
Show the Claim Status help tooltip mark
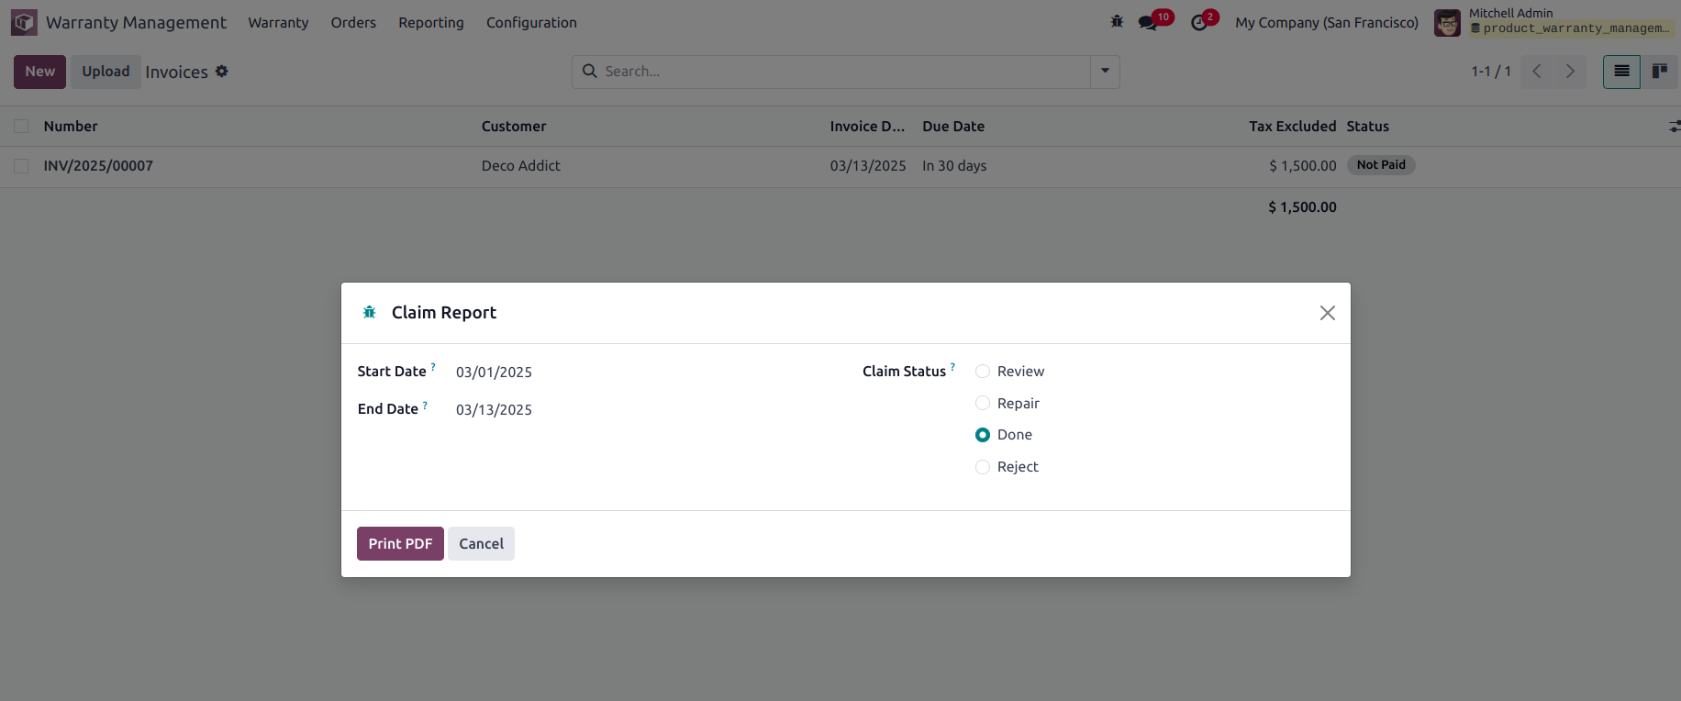[952, 366]
